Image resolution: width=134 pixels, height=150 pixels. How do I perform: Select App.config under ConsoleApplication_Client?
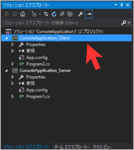point(37,58)
